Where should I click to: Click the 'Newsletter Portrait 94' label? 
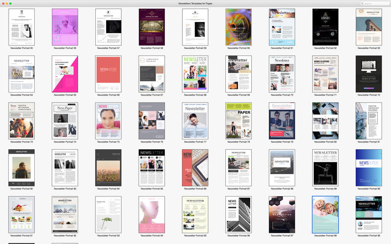click(x=152, y=235)
